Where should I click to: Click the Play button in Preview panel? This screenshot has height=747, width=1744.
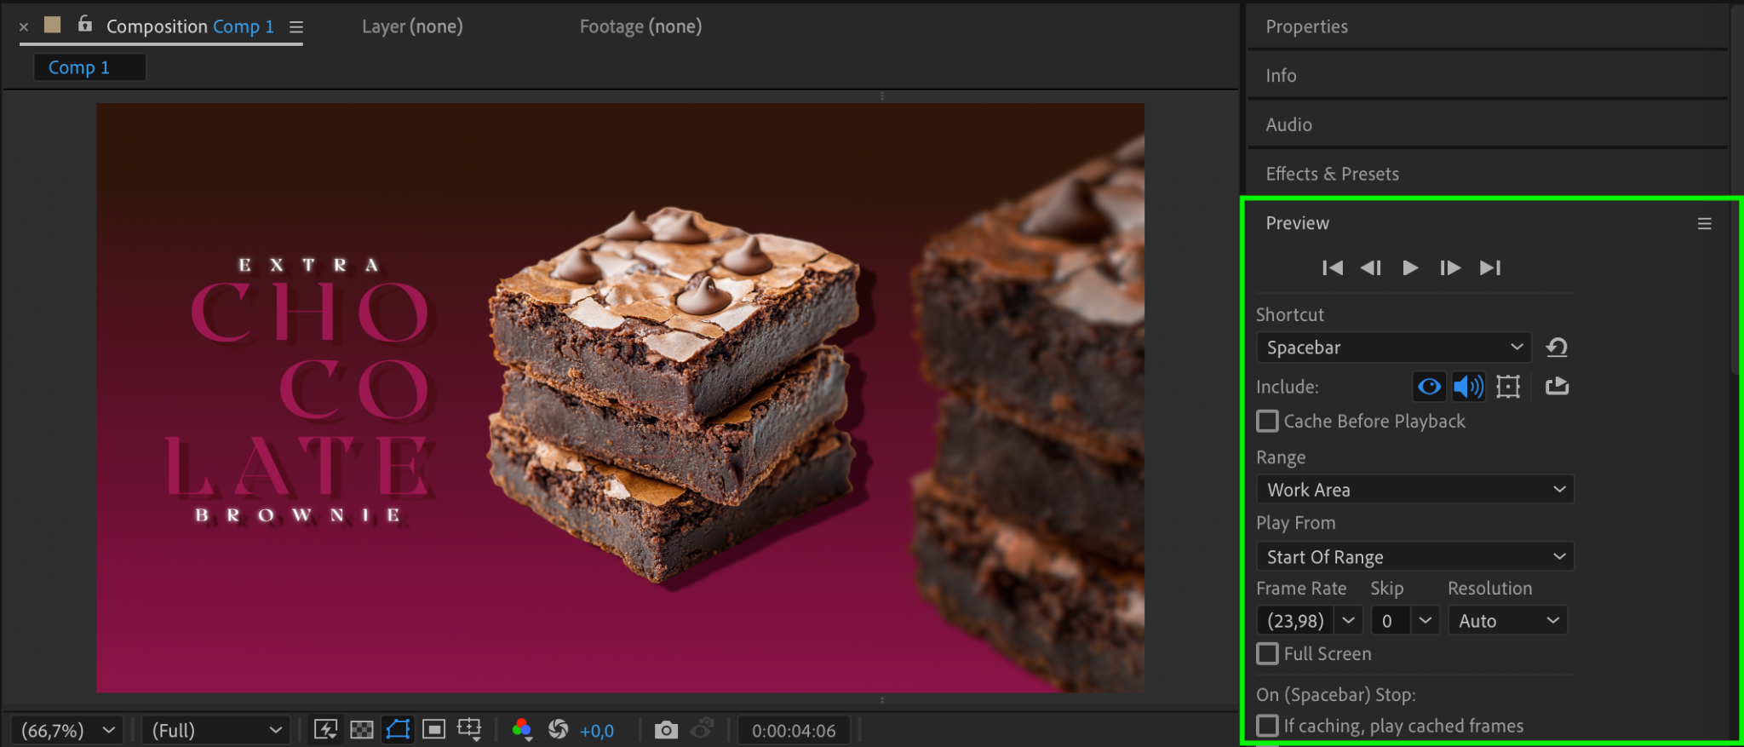tap(1410, 268)
